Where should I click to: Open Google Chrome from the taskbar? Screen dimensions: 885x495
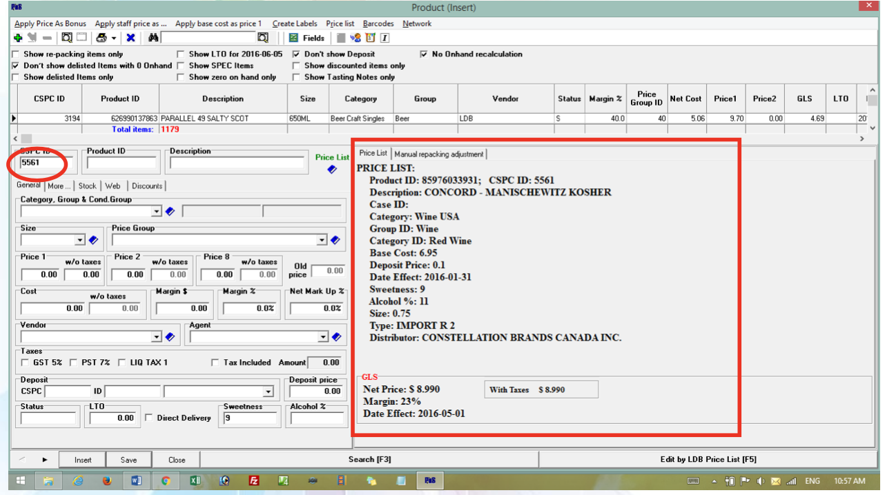point(166,481)
